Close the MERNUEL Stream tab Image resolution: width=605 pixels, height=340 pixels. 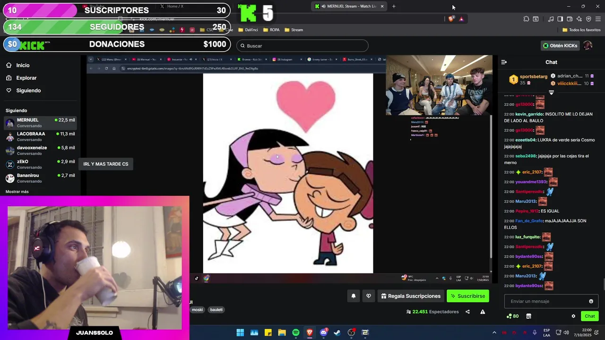382,6
